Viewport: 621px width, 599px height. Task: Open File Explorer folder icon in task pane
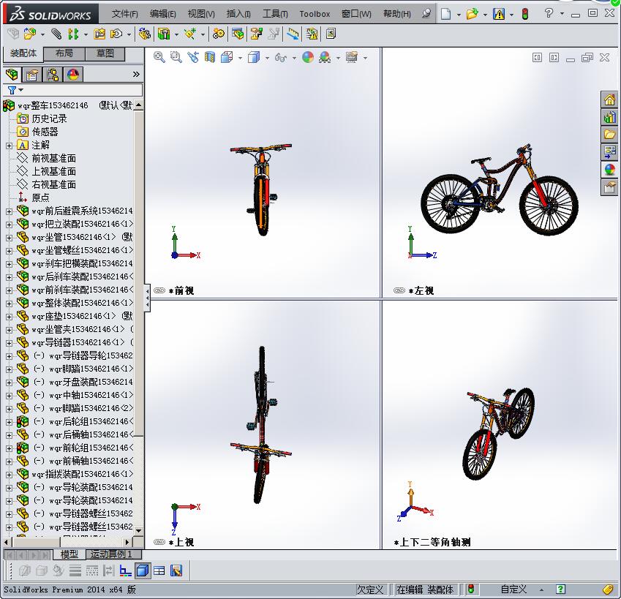tap(609, 135)
